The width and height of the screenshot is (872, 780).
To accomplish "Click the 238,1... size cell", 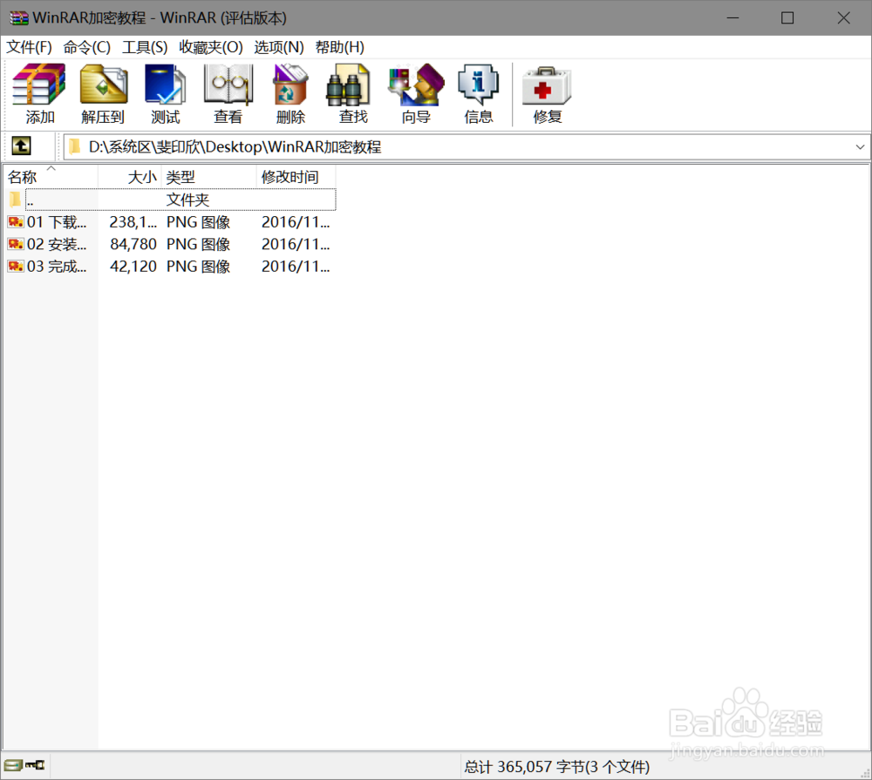I will (x=133, y=222).
